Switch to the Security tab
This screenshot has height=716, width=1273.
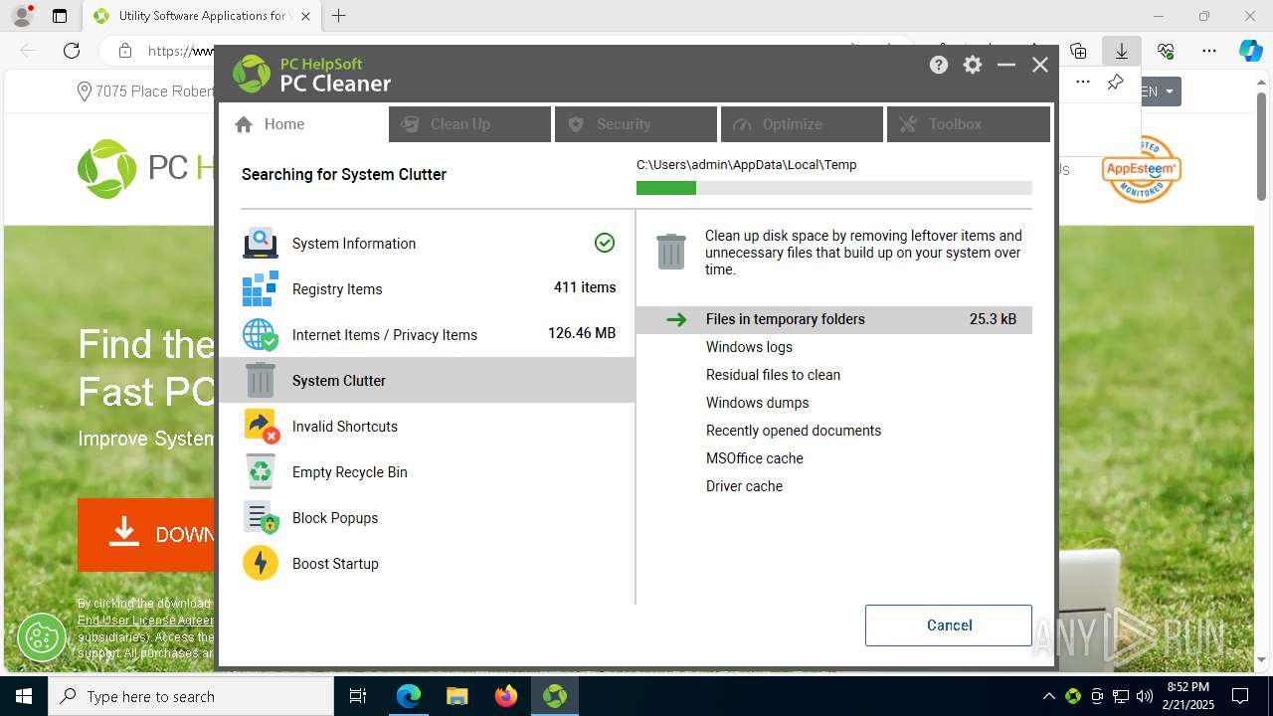[636, 124]
